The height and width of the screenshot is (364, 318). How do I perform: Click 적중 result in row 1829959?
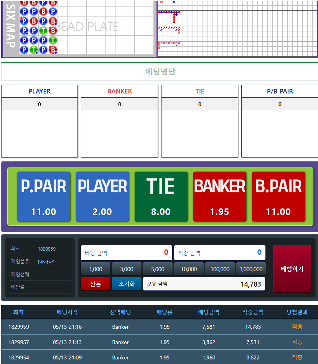(x=297, y=326)
